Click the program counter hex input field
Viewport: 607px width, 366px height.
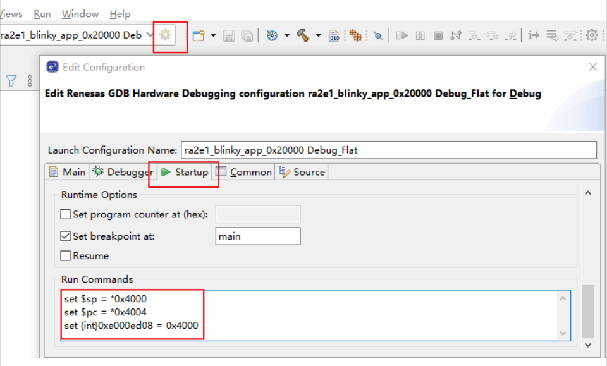coord(258,214)
